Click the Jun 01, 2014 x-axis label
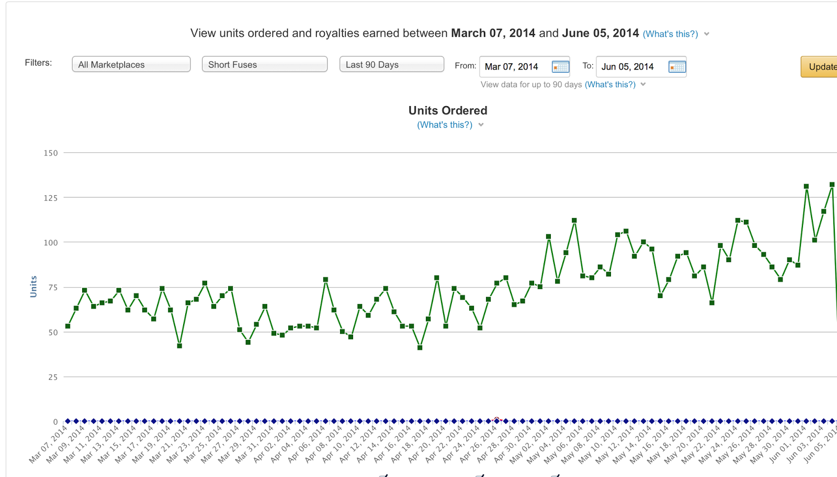Viewport: 837px width, 477px height. pyautogui.click(x=788, y=444)
